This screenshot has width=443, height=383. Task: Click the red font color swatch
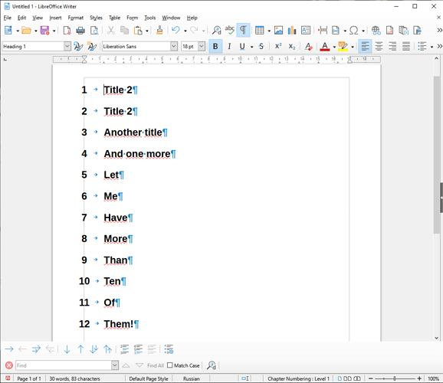[325, 46]
